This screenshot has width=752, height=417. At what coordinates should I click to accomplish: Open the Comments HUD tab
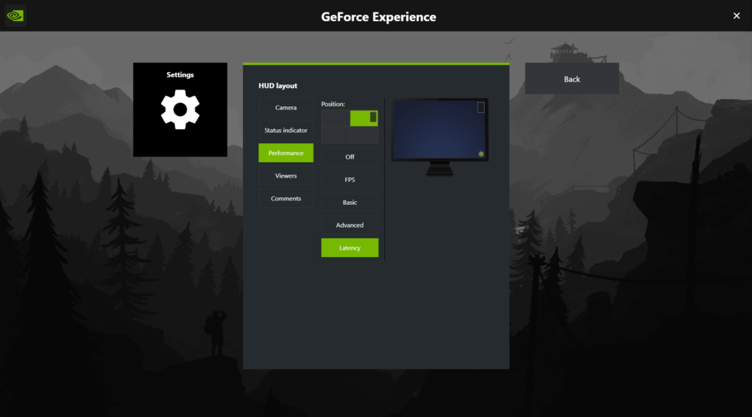(x=286, y=198)
